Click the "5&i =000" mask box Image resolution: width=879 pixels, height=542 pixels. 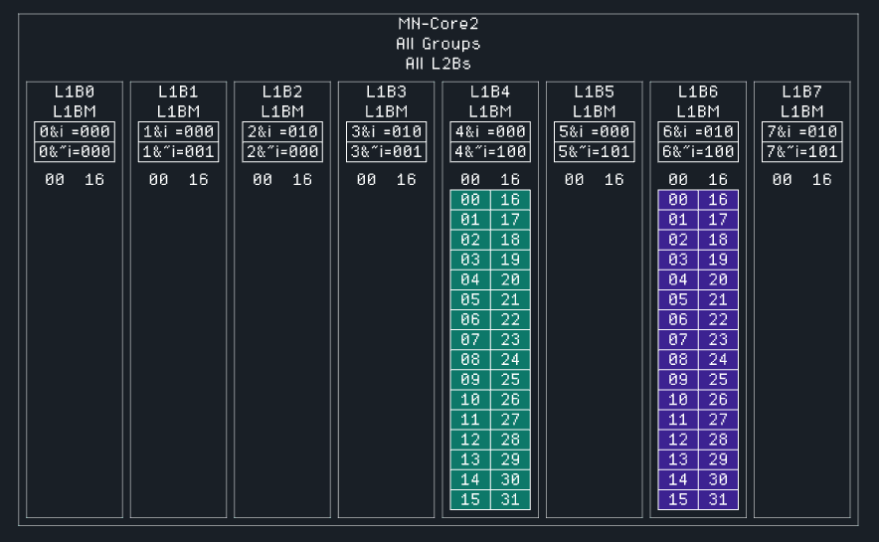[595, 131]
